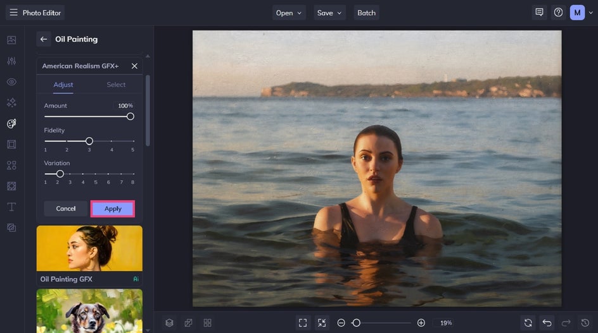Click the scroll down arrow of effects panel

(x=148, y=330)
